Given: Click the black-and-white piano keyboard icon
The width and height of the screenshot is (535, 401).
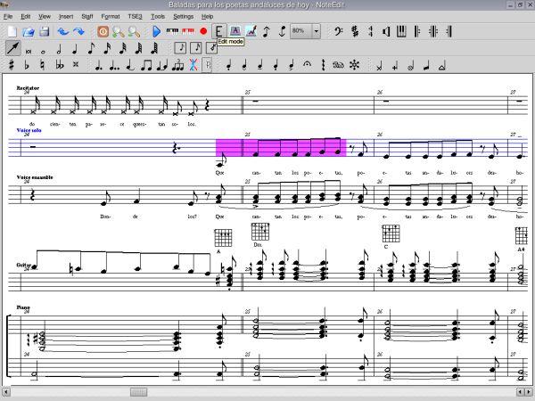Looking at the screenshot, I should tap(172, 32).
